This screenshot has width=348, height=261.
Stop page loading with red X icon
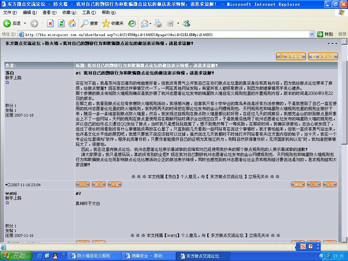[50, 23]
